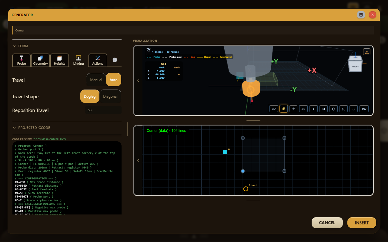Click the center crosshair view icon
The height and width of the screenshot is (242, 388).
click(x=353, y=109)
